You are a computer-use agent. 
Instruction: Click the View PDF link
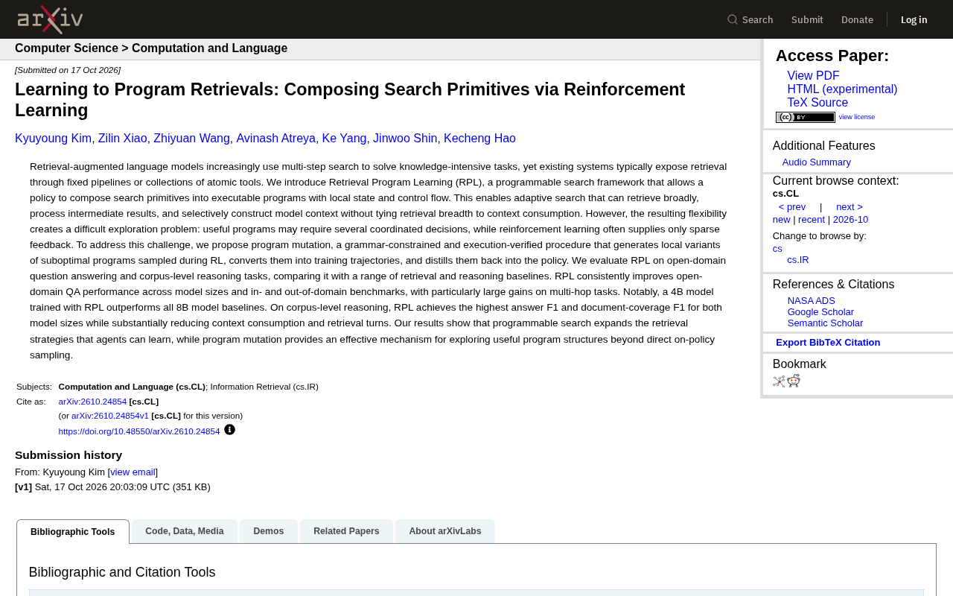[813, 76]
